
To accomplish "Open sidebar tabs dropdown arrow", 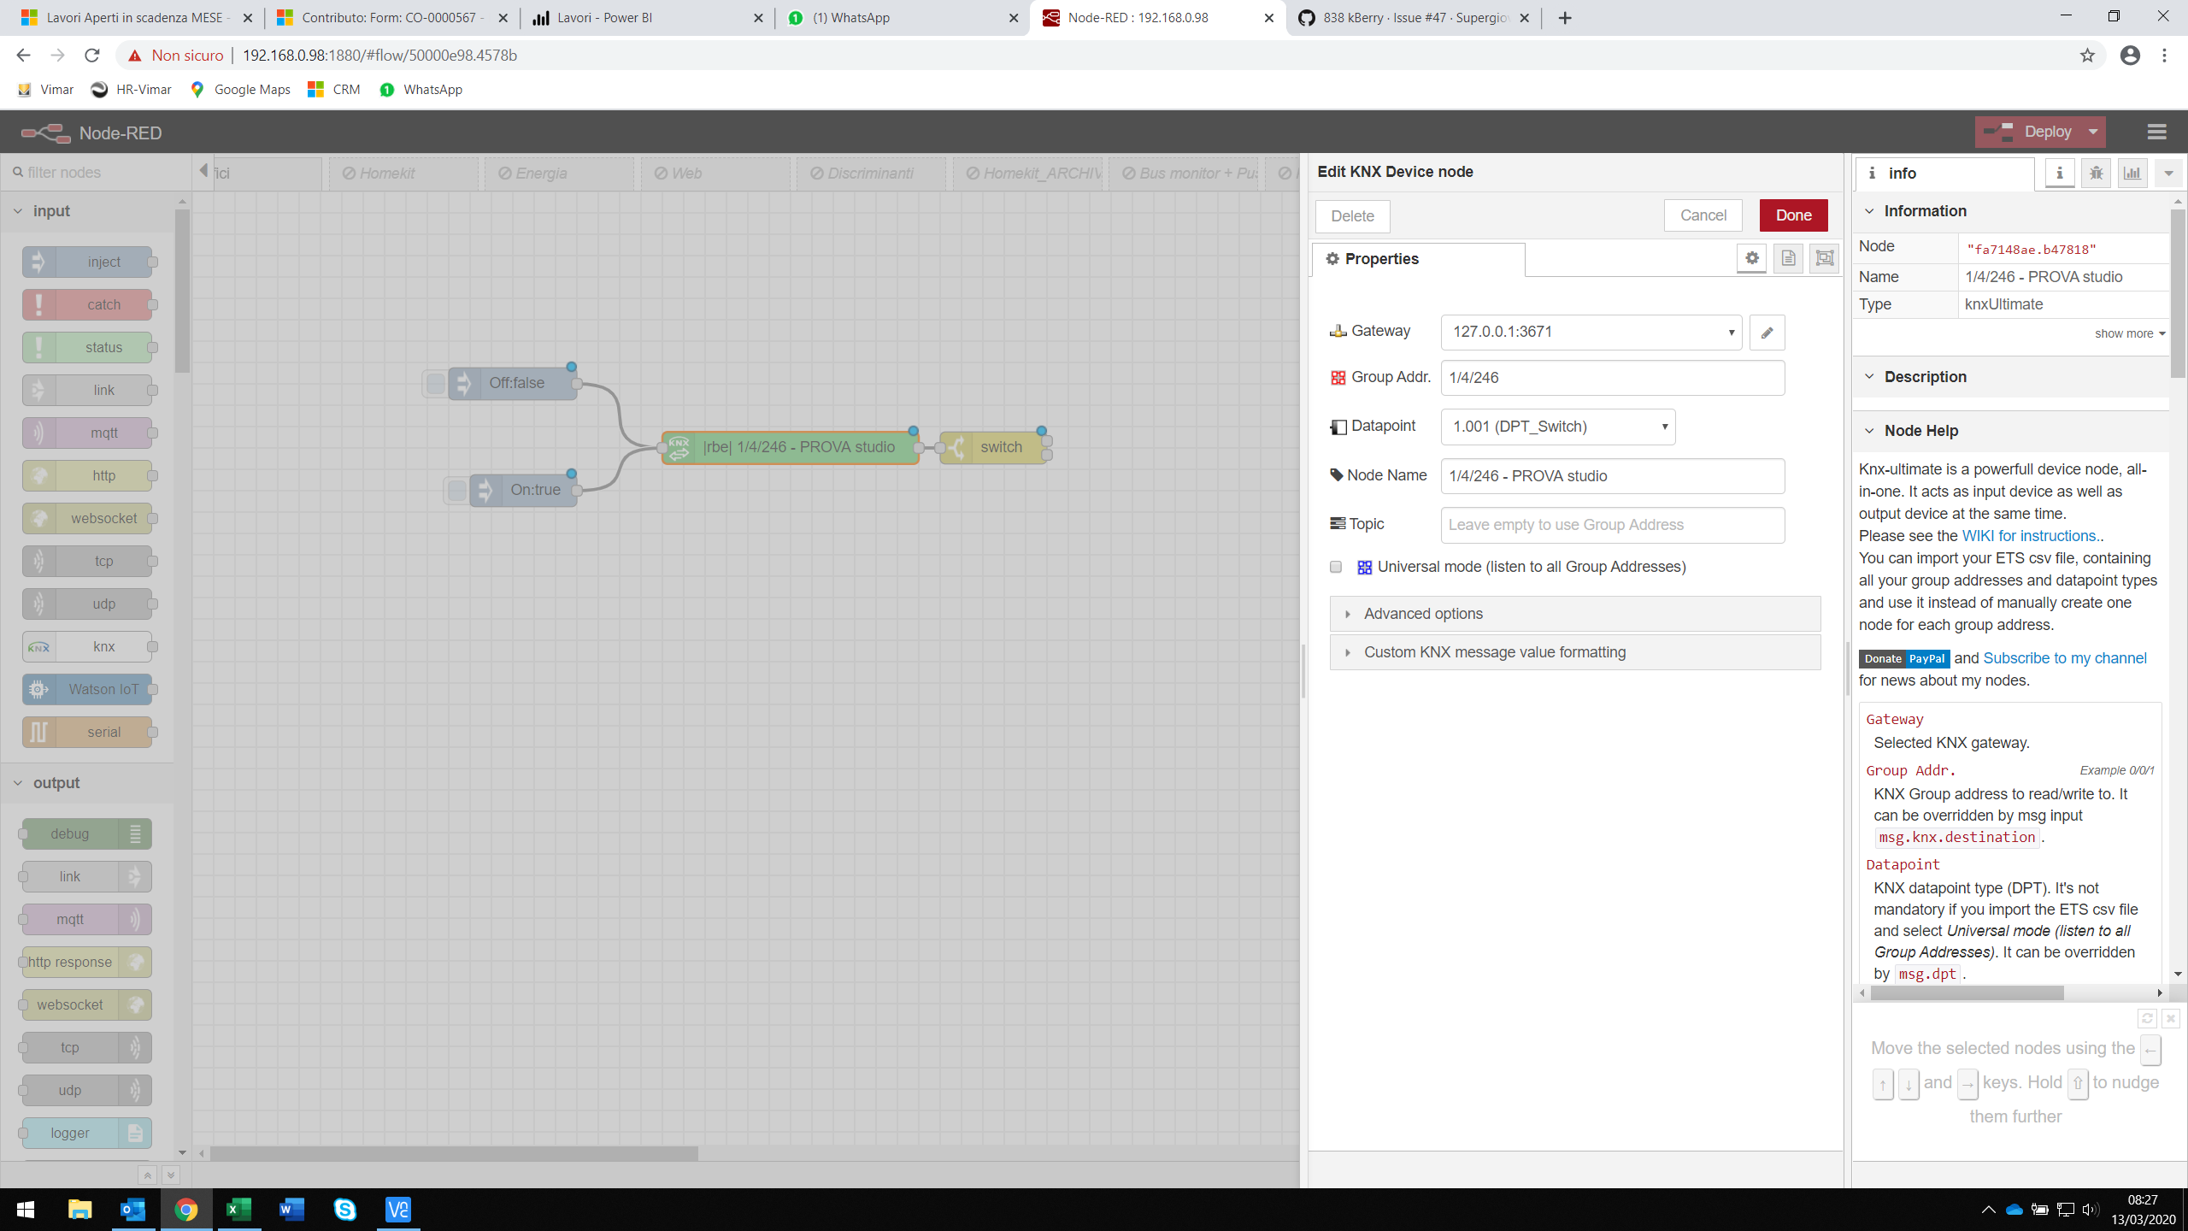I will pos(2168,174).
